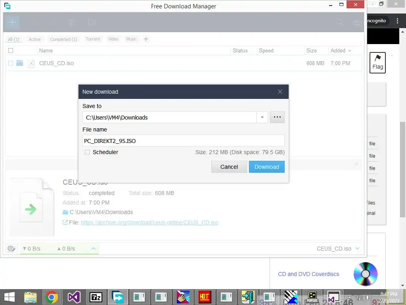
Task: Click the 7:00 PM cell in Added column
Action: tap(340, 63)
